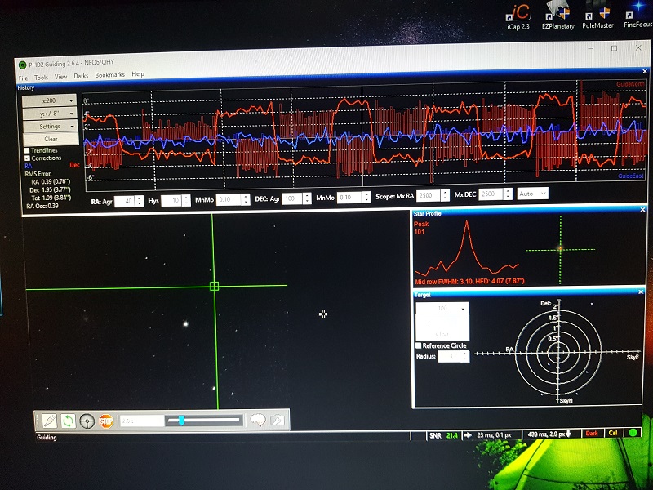Expand the x:200 scale dropdown
The height and width of the screenshot is (490, 653).
point(49,100)
